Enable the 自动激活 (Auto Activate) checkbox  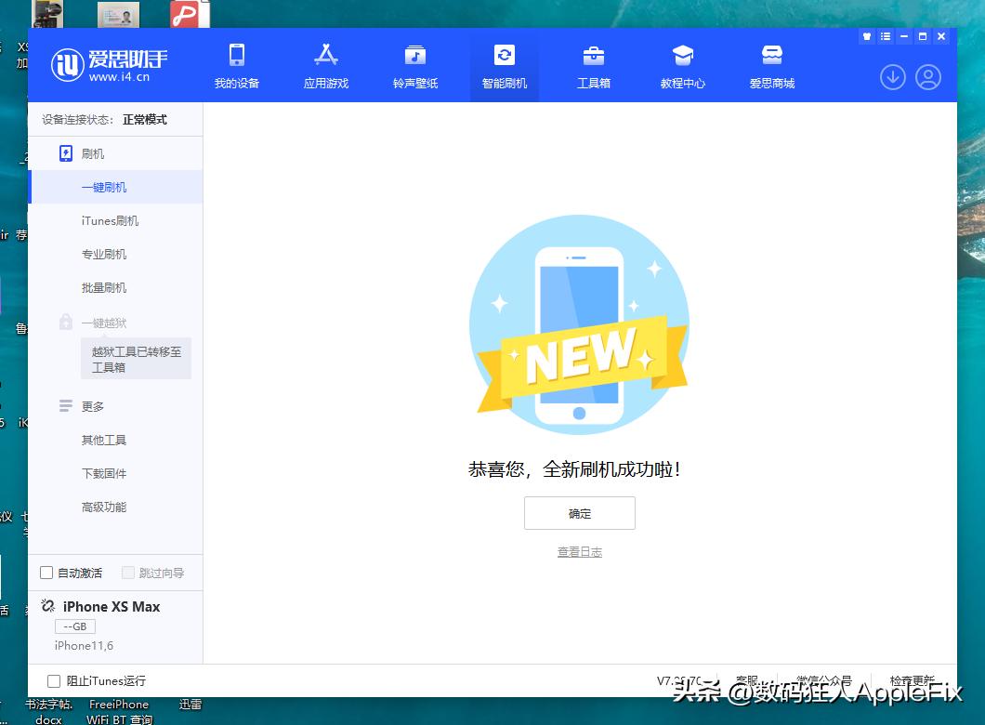click(46, 573)
